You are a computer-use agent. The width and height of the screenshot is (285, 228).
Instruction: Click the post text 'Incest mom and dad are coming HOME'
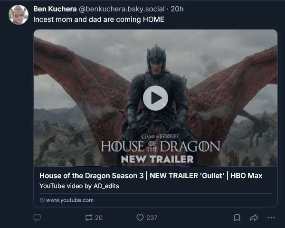tap(98, 19)
